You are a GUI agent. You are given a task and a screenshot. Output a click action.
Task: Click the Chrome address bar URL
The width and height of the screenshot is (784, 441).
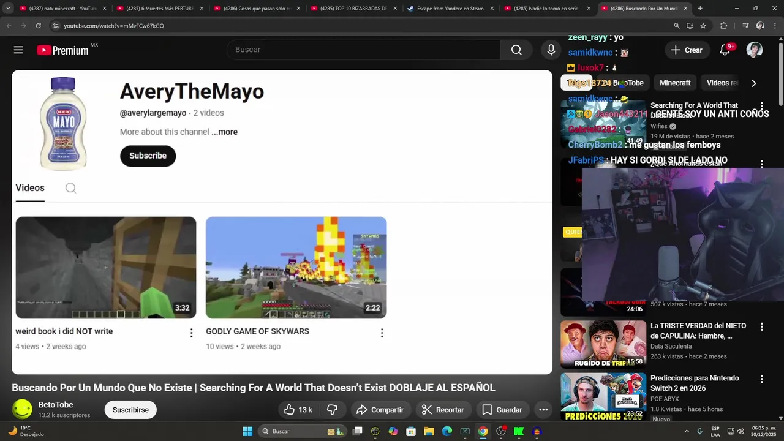114,26
